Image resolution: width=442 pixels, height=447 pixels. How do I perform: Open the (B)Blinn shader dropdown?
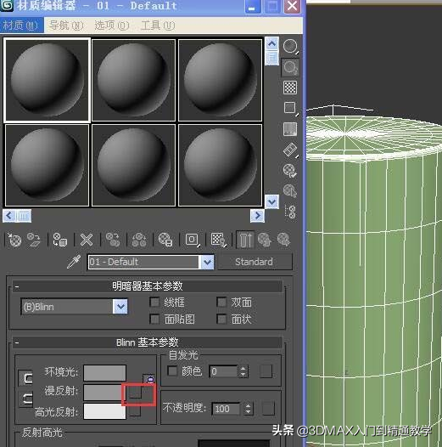(x=75, y=307)
